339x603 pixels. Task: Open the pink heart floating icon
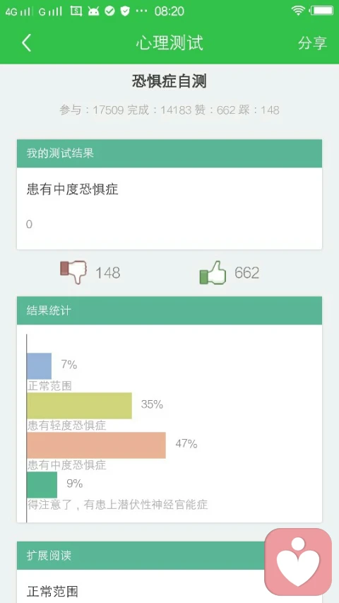(x=298, y=561)
